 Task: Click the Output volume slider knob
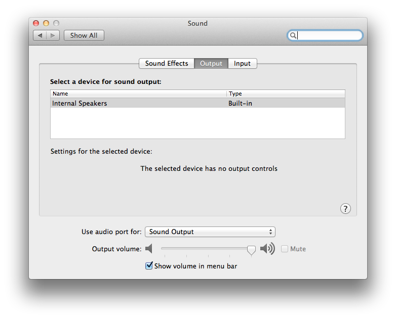[x=251, y=250]
